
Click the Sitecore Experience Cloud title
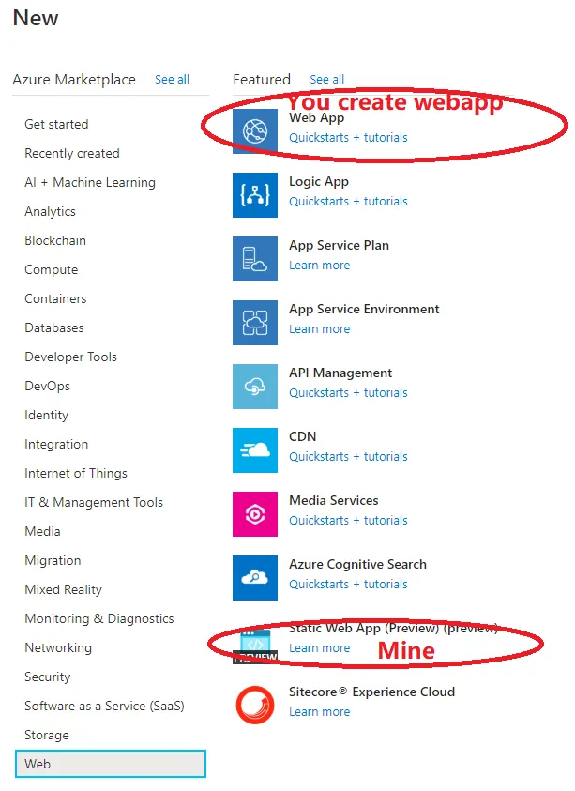click(371, 692)
